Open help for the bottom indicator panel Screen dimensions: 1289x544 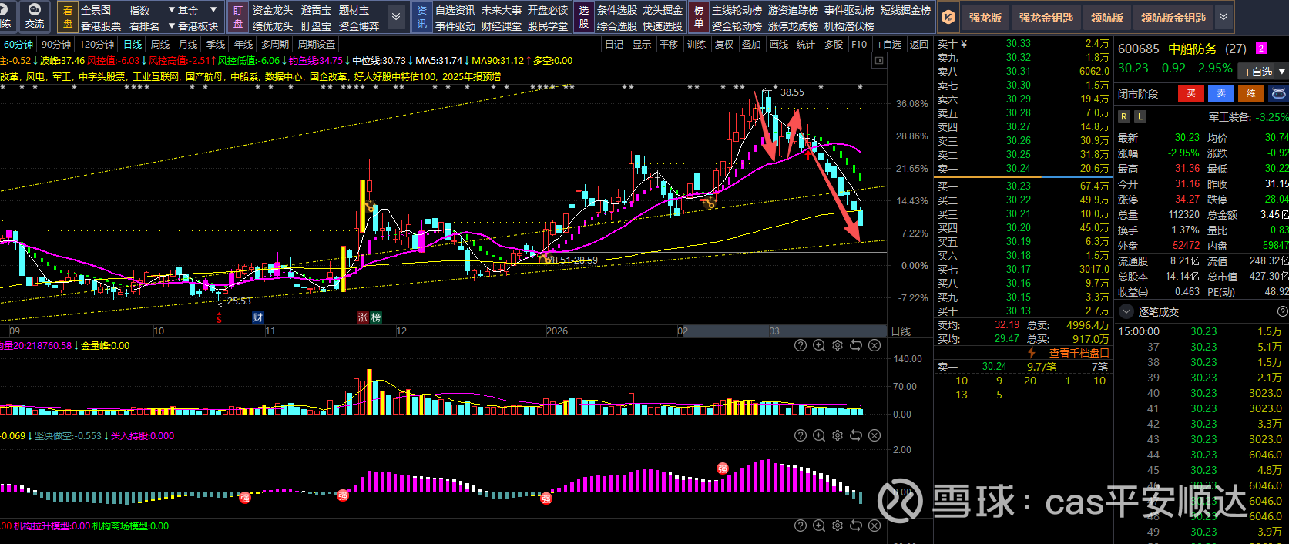click(801, 526)
